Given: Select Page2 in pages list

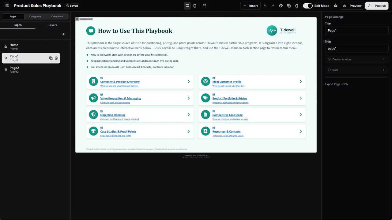Looking at the screenshot, I should 31,70.
